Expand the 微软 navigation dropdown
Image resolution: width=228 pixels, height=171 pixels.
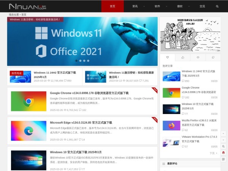click(182, 6)
